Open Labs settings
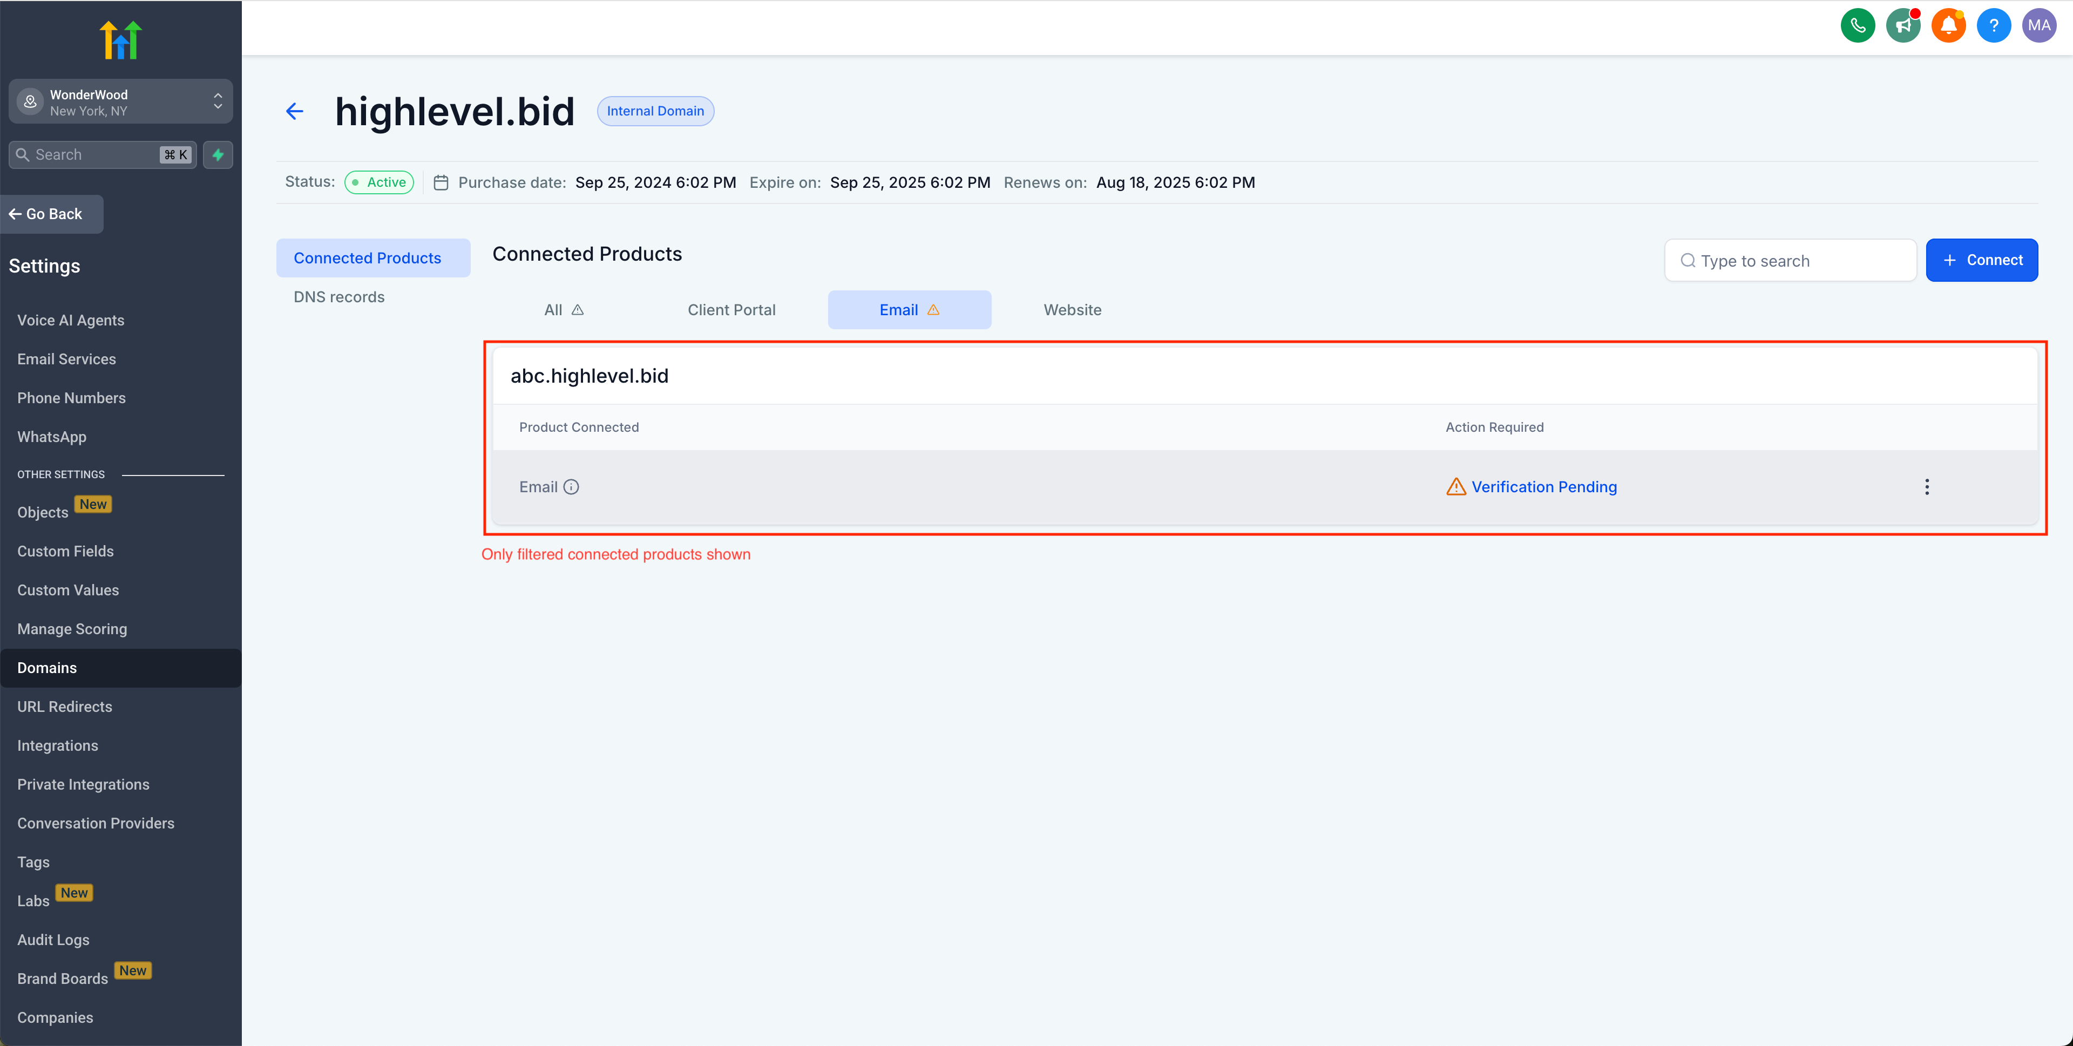Image resolution: width=2073 pixels, height=1046 pixels. coord(34,900)
